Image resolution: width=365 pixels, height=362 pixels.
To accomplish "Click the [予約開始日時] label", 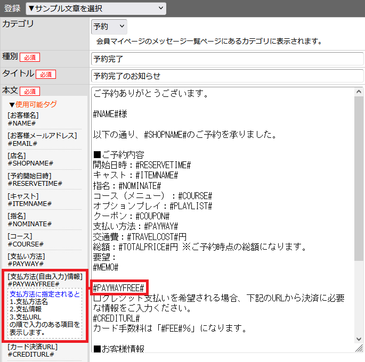I will tap(29, 176).
